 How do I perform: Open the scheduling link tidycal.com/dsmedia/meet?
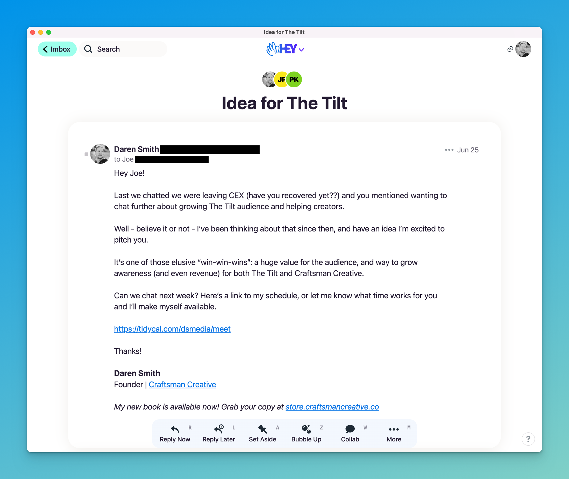pos(172,328)
